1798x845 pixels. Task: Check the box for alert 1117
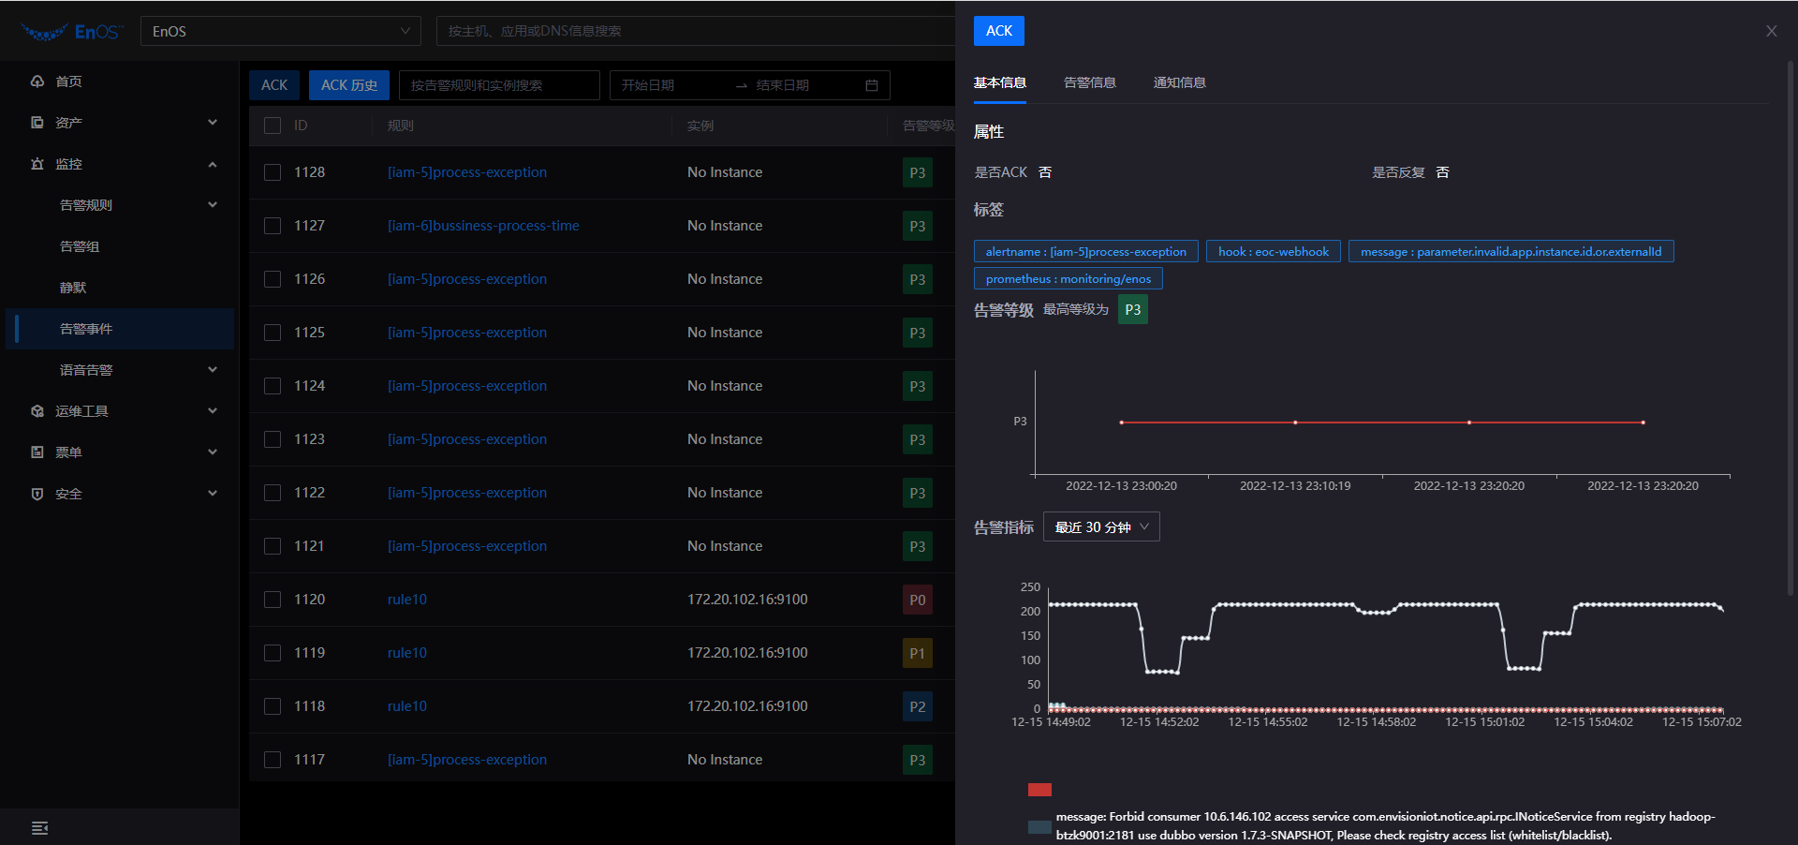pyautogui.click(x=273, y=760)
